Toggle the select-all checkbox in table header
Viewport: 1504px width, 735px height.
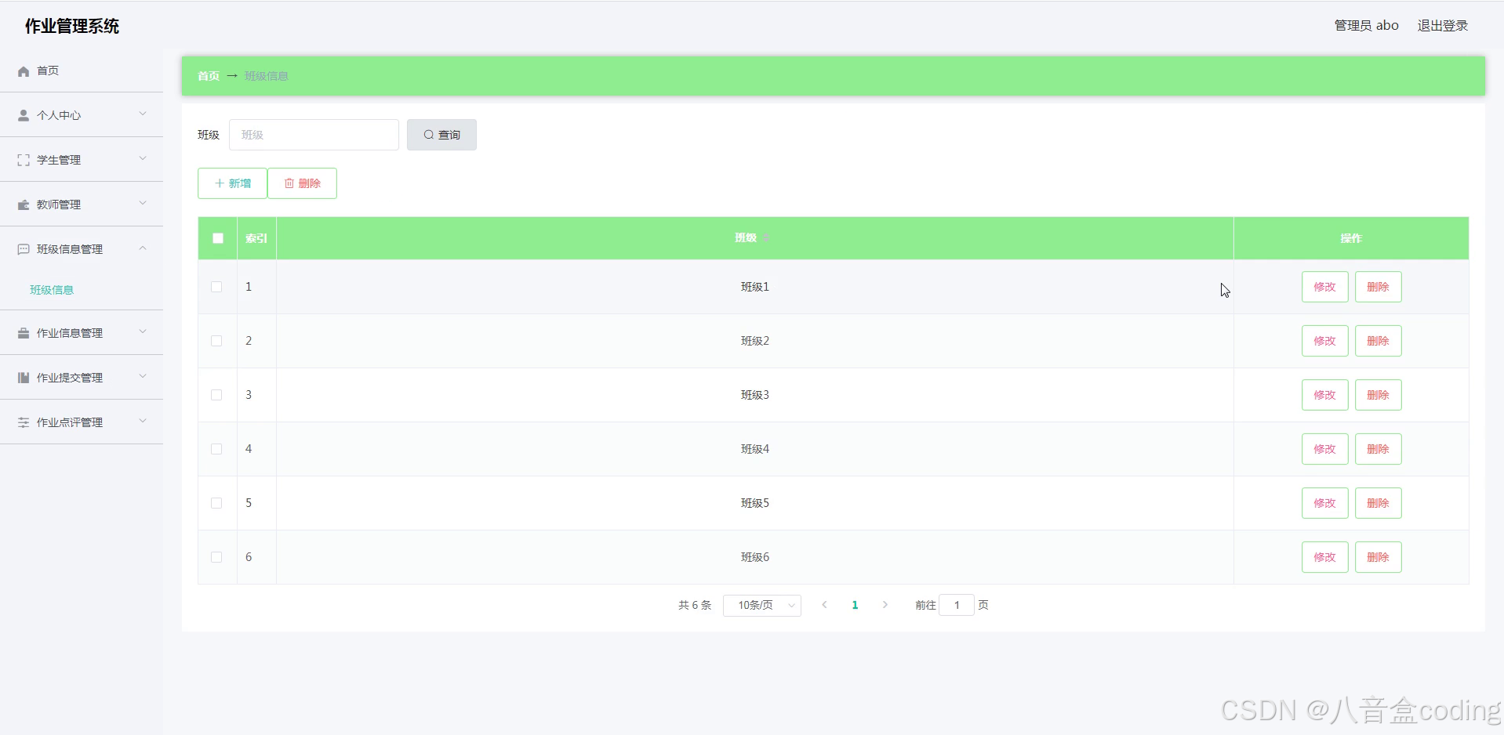coord(218,238)
